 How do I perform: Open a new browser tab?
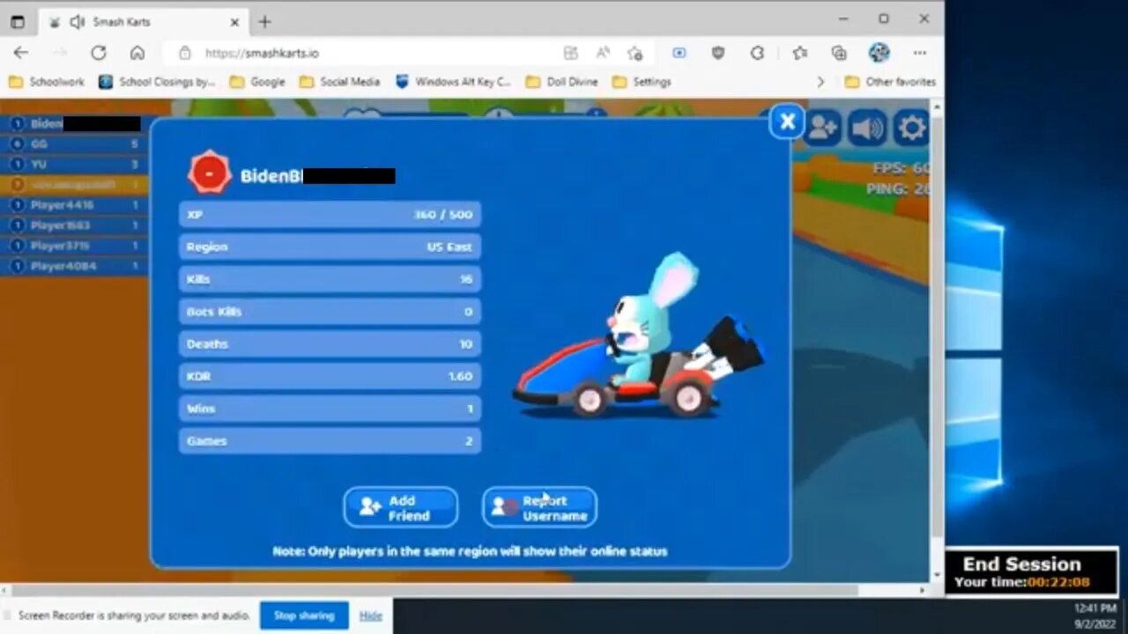(264, 22)
